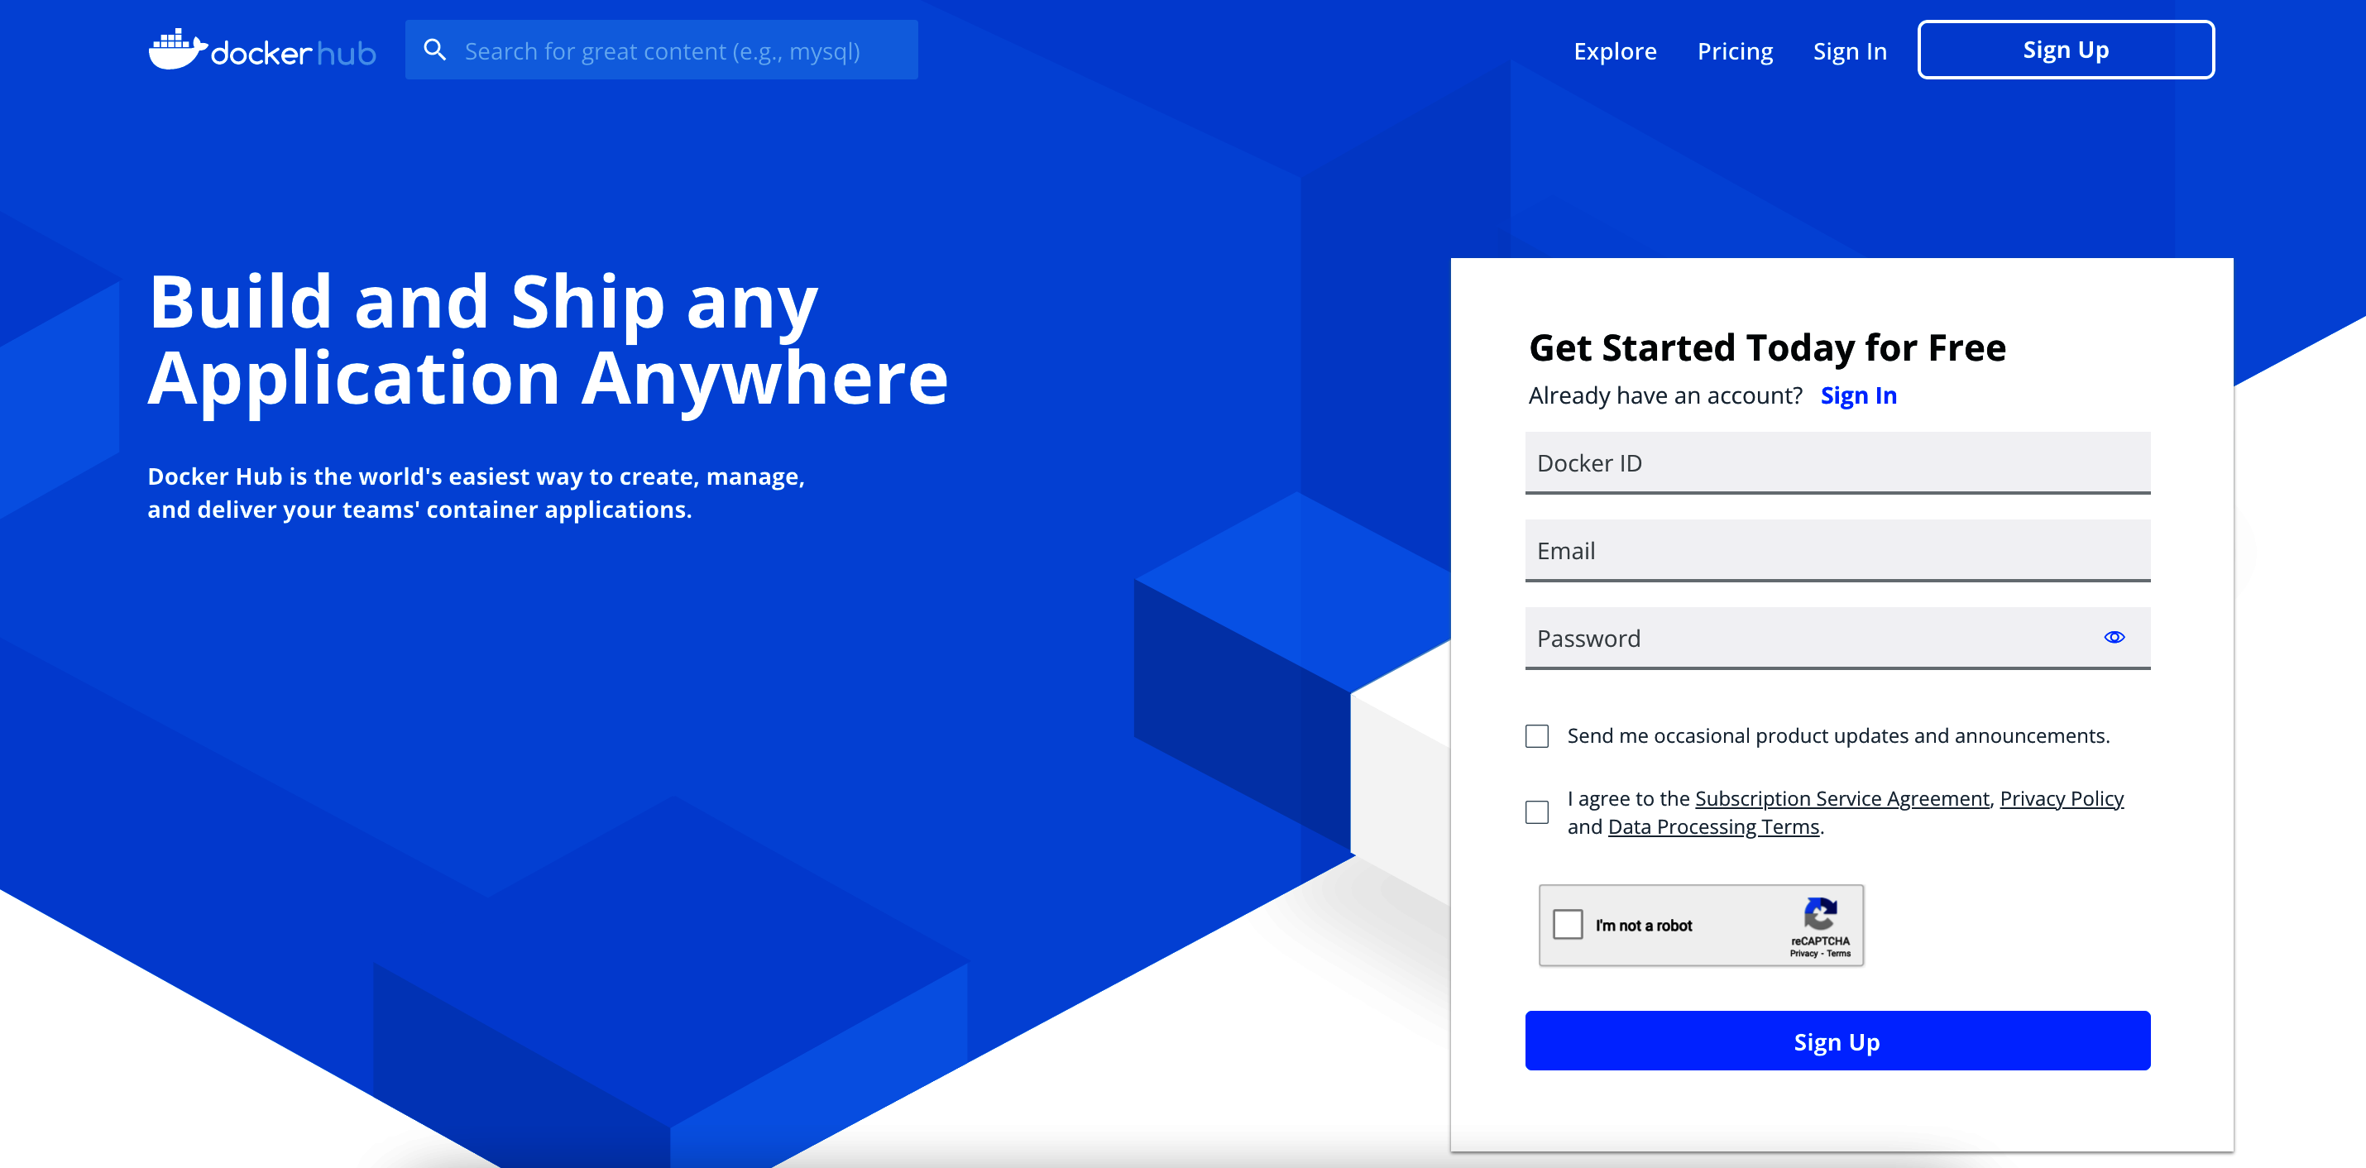The width and height of the screenshot is (2366, 1168).
Task: Open the Pricing menu item
Action: click(x=1734, y=50)
